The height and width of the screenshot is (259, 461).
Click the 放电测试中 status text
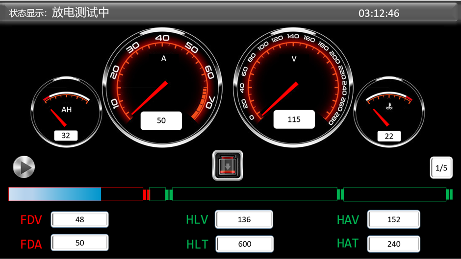click(x=80, y=13)
